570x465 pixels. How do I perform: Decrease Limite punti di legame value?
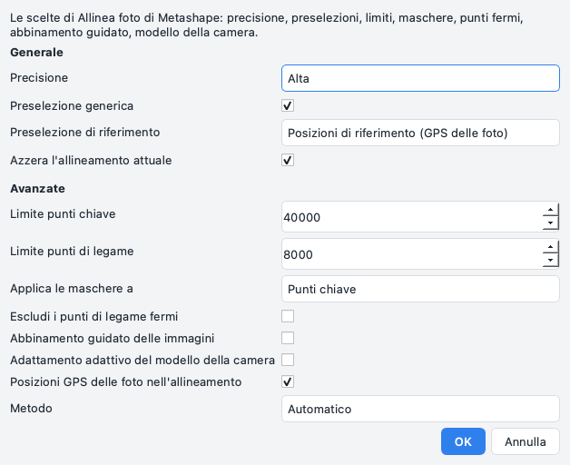(550, 261)
